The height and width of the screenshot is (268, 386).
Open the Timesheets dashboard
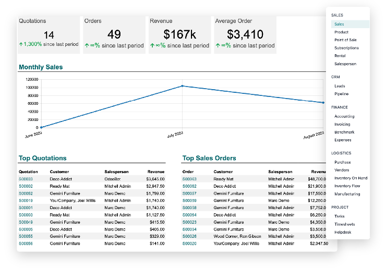(344, 224)
